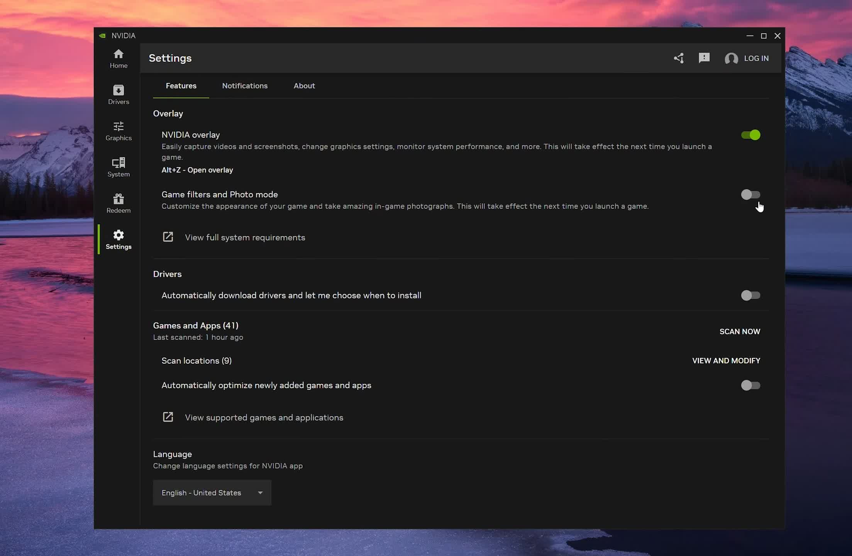The height and width of the screenshot is (556, 852).
Task: Open the Graphics sidebar section
Action: tap(119, 131)
